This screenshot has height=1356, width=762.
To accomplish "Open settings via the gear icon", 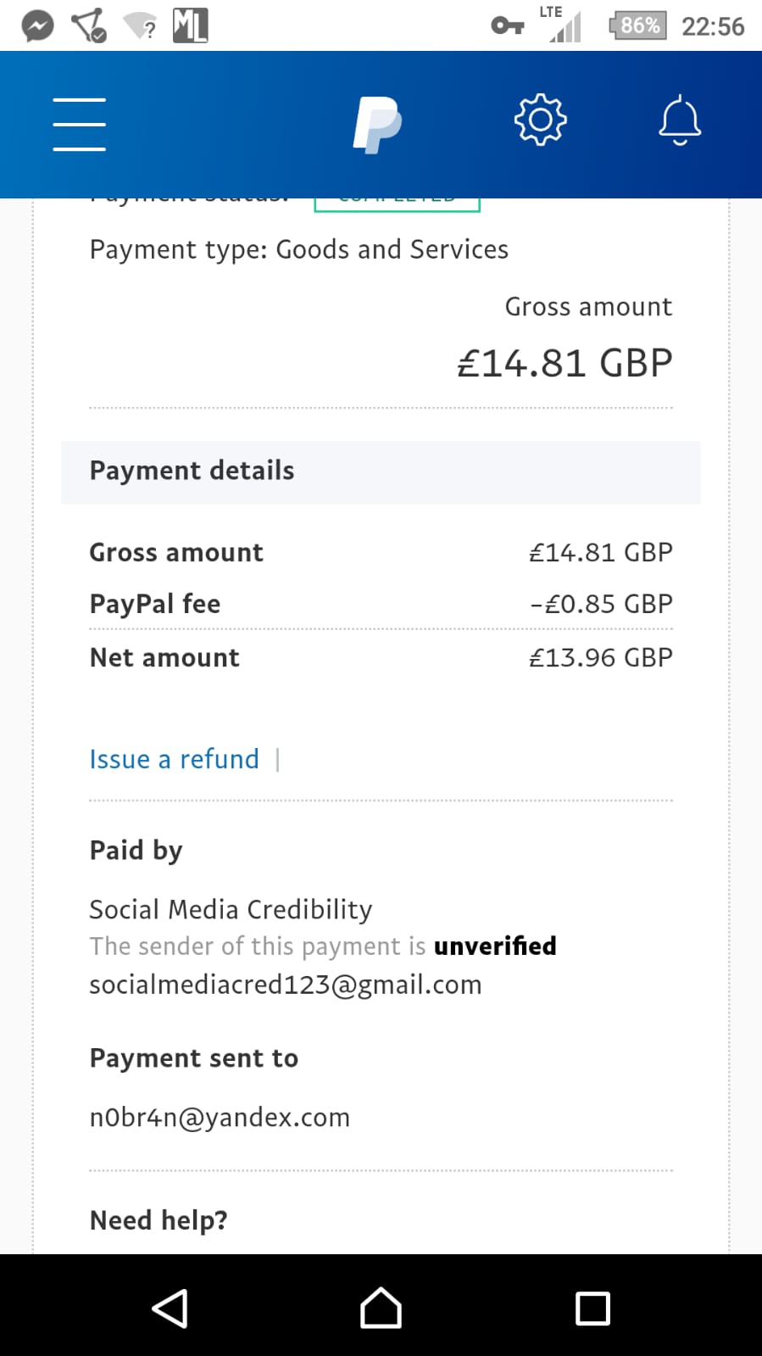I will (540, 120).
